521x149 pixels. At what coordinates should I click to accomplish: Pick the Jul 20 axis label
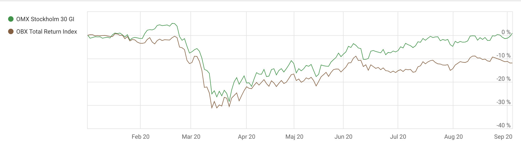398,137
